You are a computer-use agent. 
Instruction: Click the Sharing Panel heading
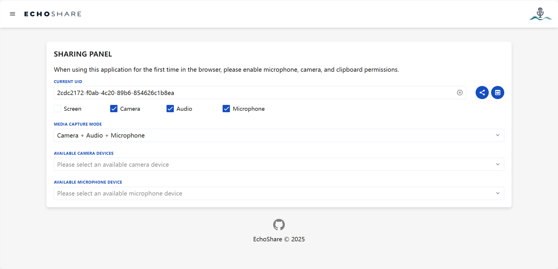[83, 54]
